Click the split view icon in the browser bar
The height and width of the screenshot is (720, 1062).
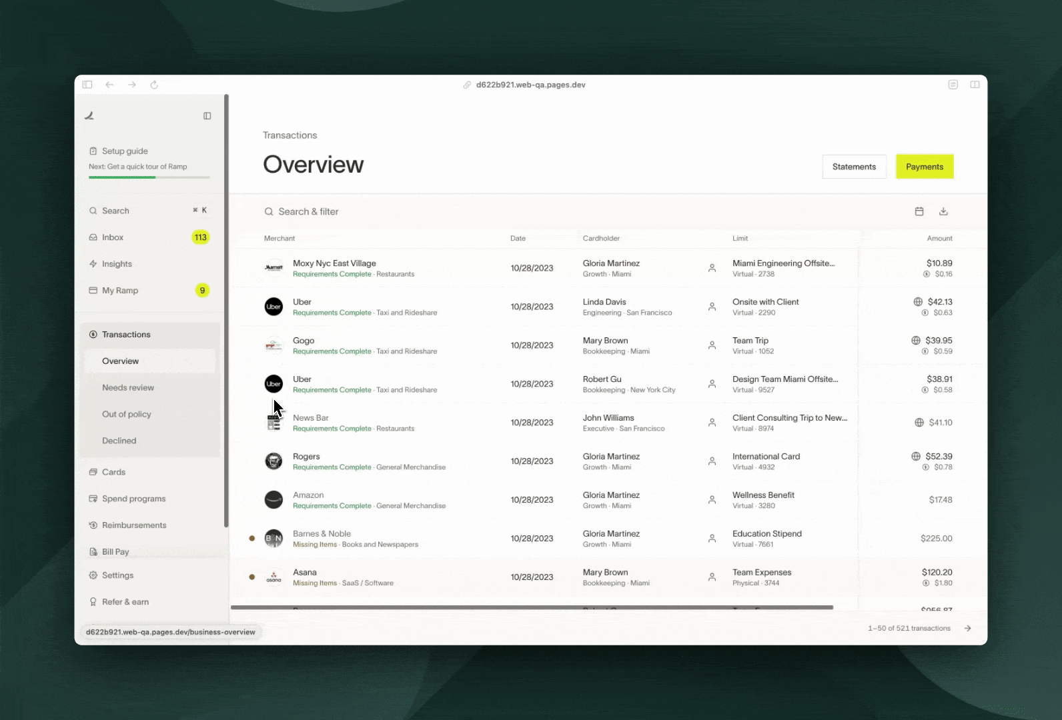[975, 85]
